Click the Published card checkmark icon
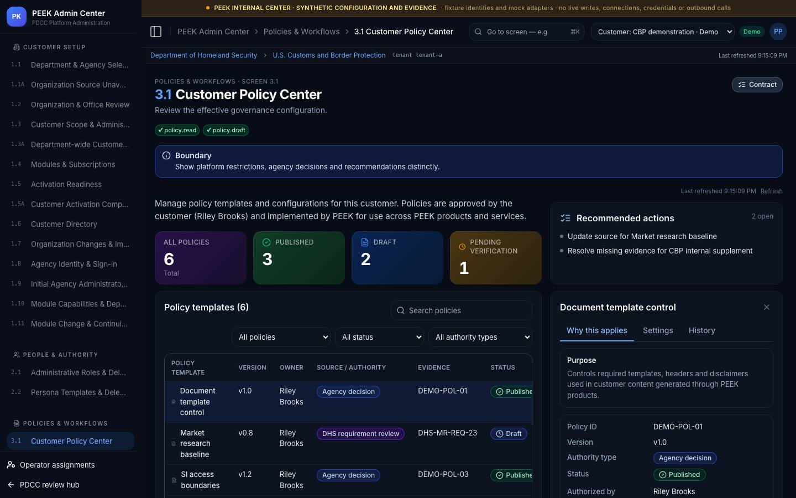Viewport: 796px width, 498px height. (266, 242)
